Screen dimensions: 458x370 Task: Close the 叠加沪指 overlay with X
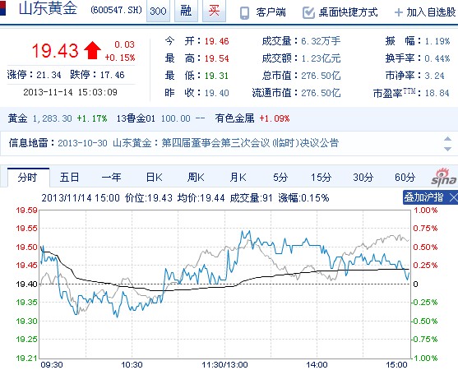453,197
